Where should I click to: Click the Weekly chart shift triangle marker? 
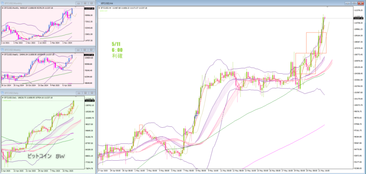coord(75,53)
